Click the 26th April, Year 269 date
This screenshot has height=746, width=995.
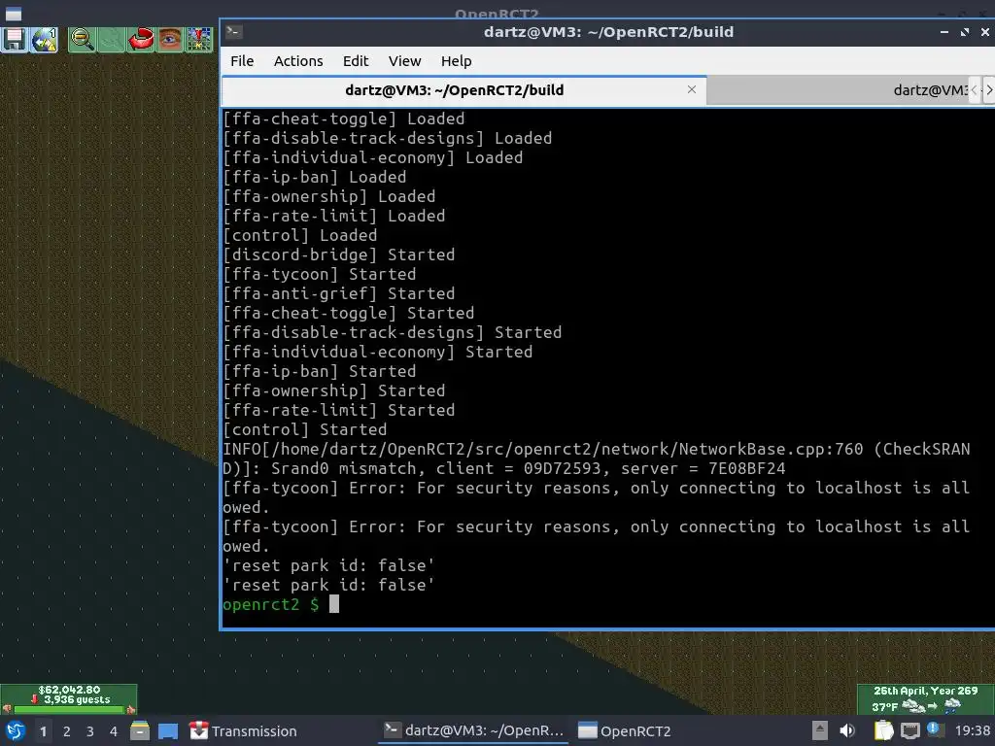click(925, 691)
